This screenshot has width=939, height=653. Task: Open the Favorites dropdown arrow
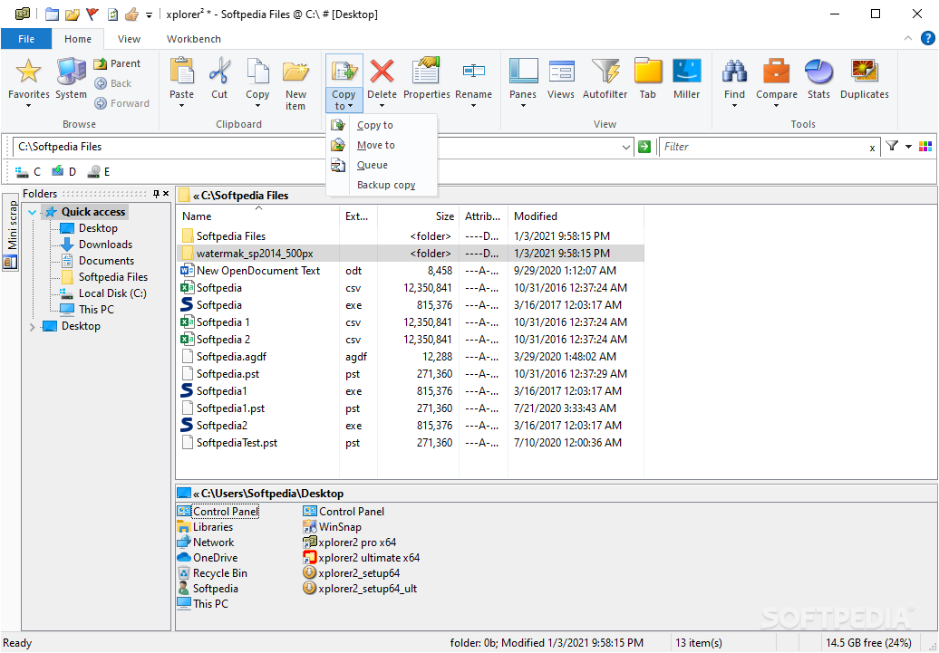[28, 107]
